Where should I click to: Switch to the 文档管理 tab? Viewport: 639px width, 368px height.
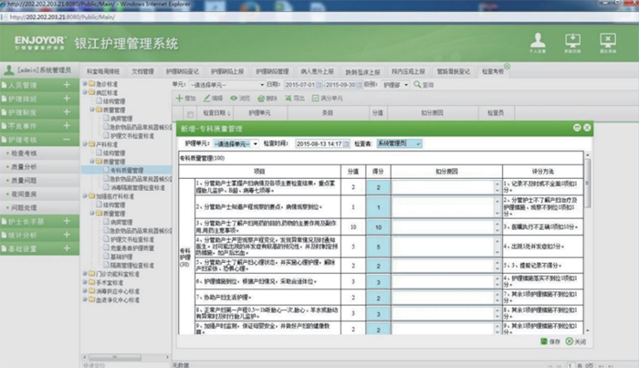pyautogui.click(x=142, y=71)
